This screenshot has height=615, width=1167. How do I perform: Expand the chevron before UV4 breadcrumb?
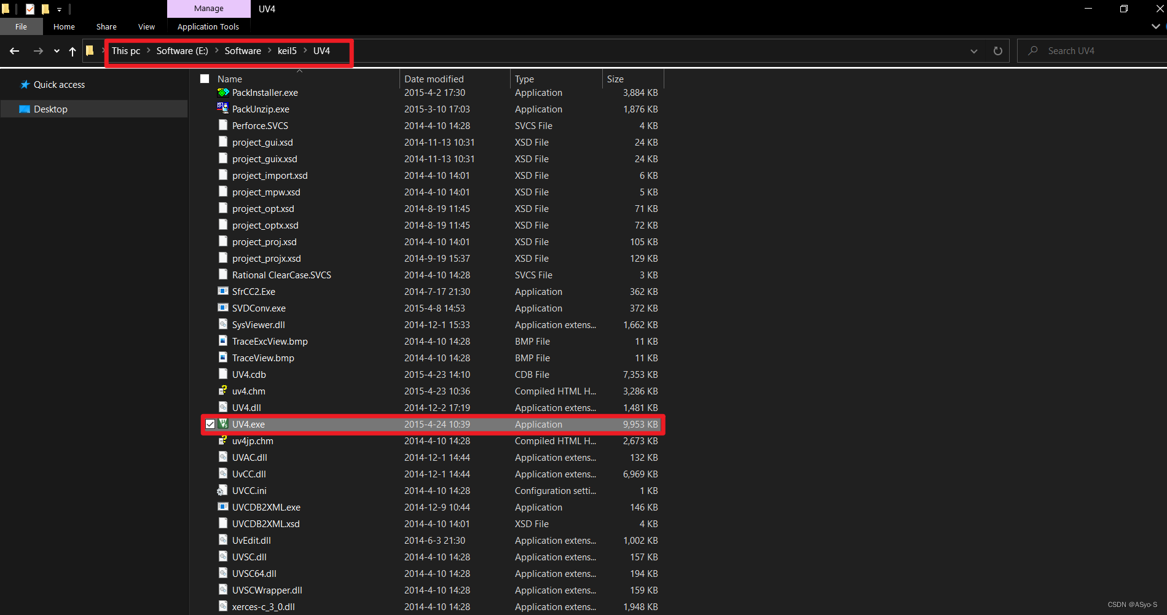(x=305, y=50)
